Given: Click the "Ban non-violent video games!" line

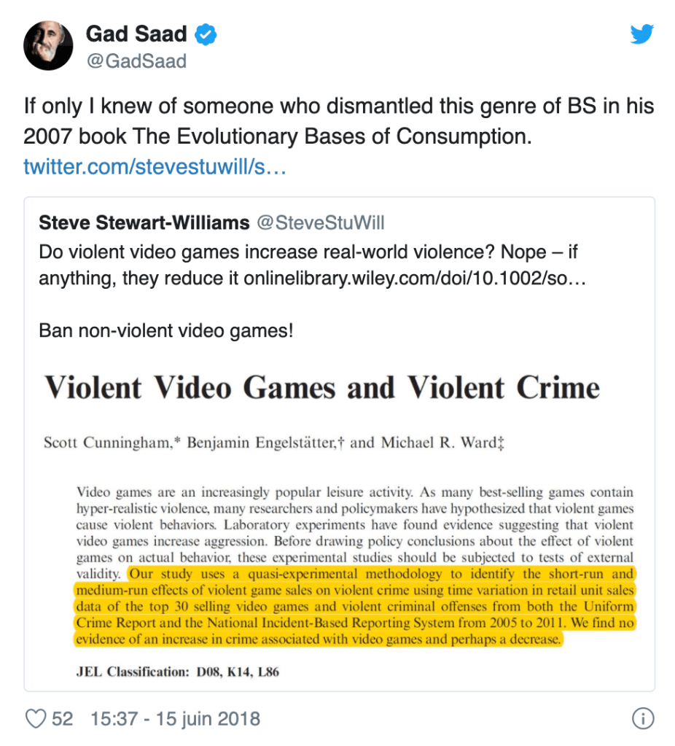Looking at the screenshot, I should (x=165, y=330).
